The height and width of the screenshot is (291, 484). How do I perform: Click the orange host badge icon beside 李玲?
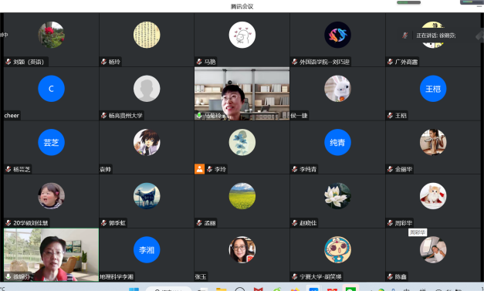coord(199,169)
